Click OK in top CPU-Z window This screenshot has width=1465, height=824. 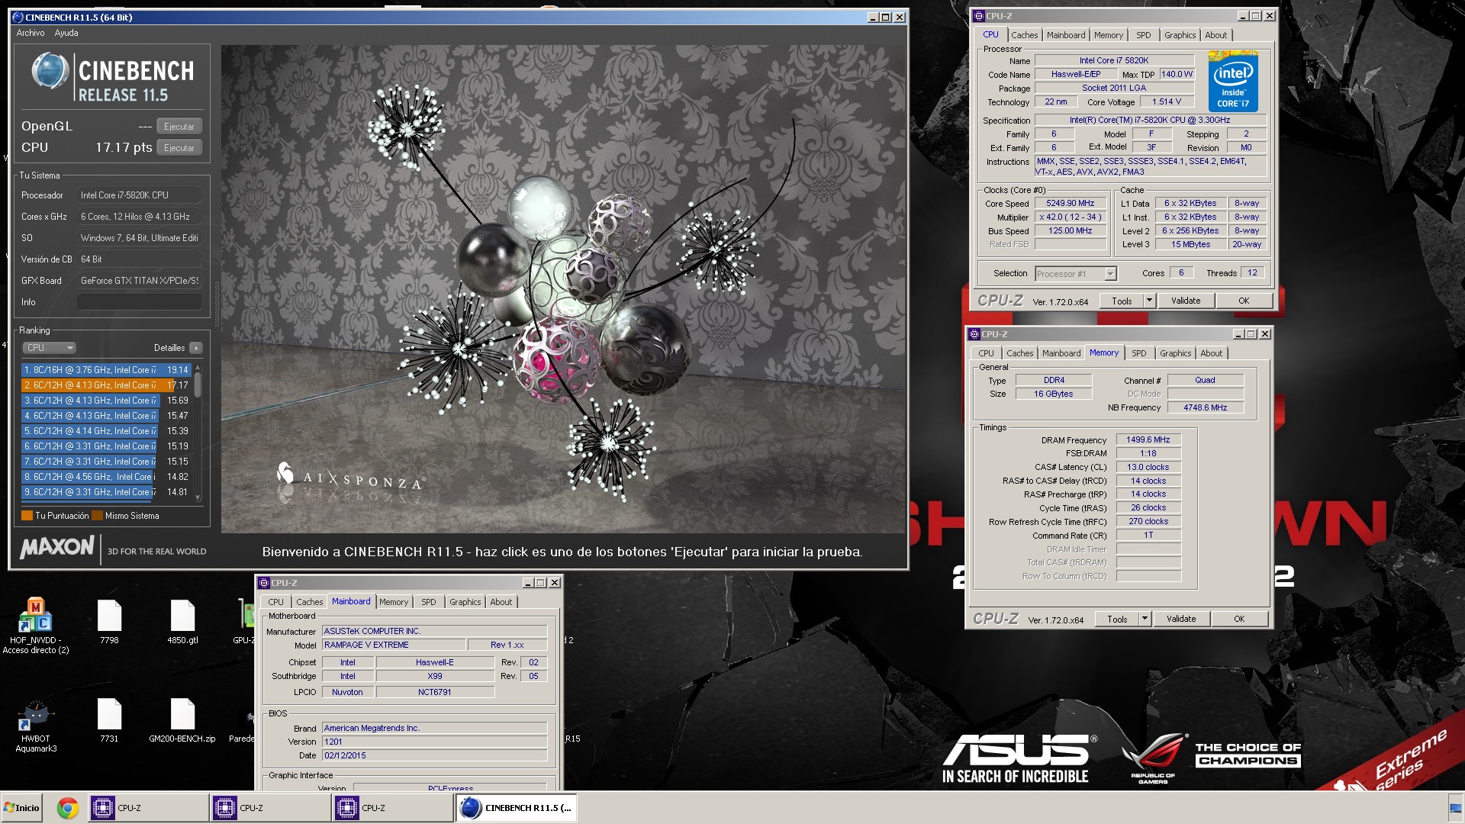click(x=1244, y=301)
